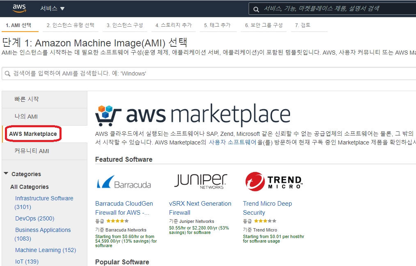
Task: Click the Barracuda logo thumbnail
Action: [123, 183]
